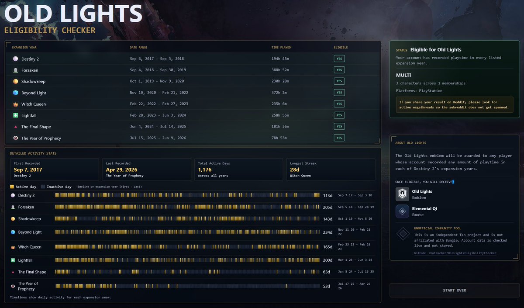Click the Forsaken icon in expansion table

pyautogui.click(x=15, y=70)
